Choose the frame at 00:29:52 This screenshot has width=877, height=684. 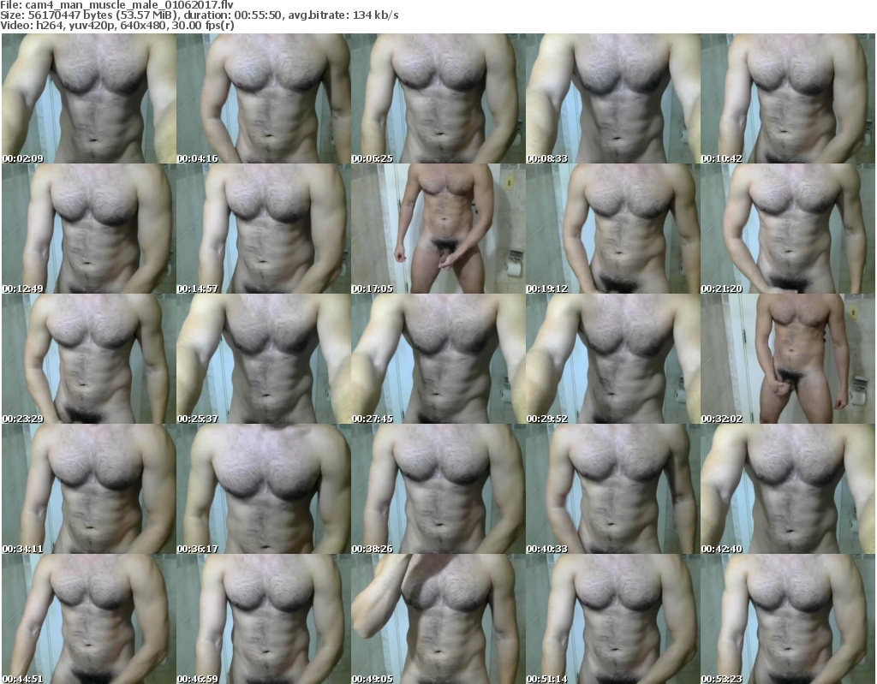click(x=612, y=359)
